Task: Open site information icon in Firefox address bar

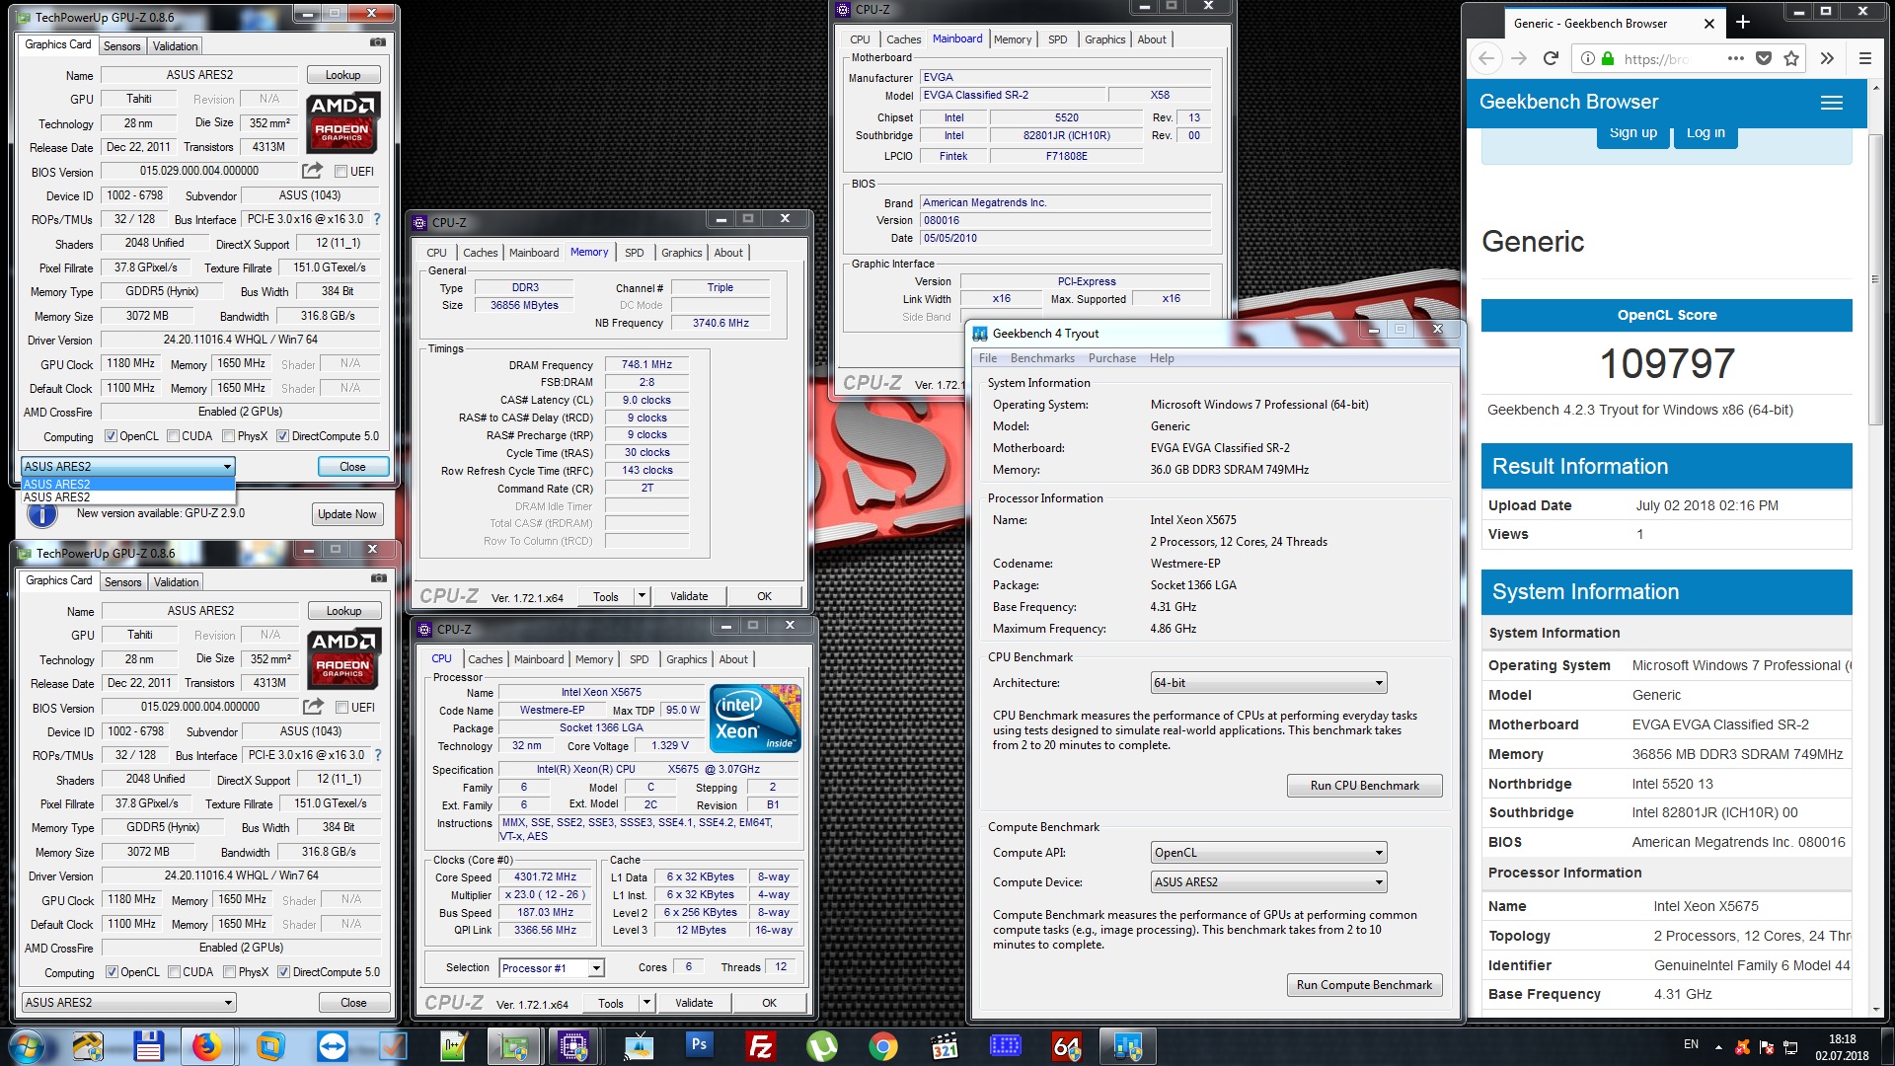Action: (1587, 59)
